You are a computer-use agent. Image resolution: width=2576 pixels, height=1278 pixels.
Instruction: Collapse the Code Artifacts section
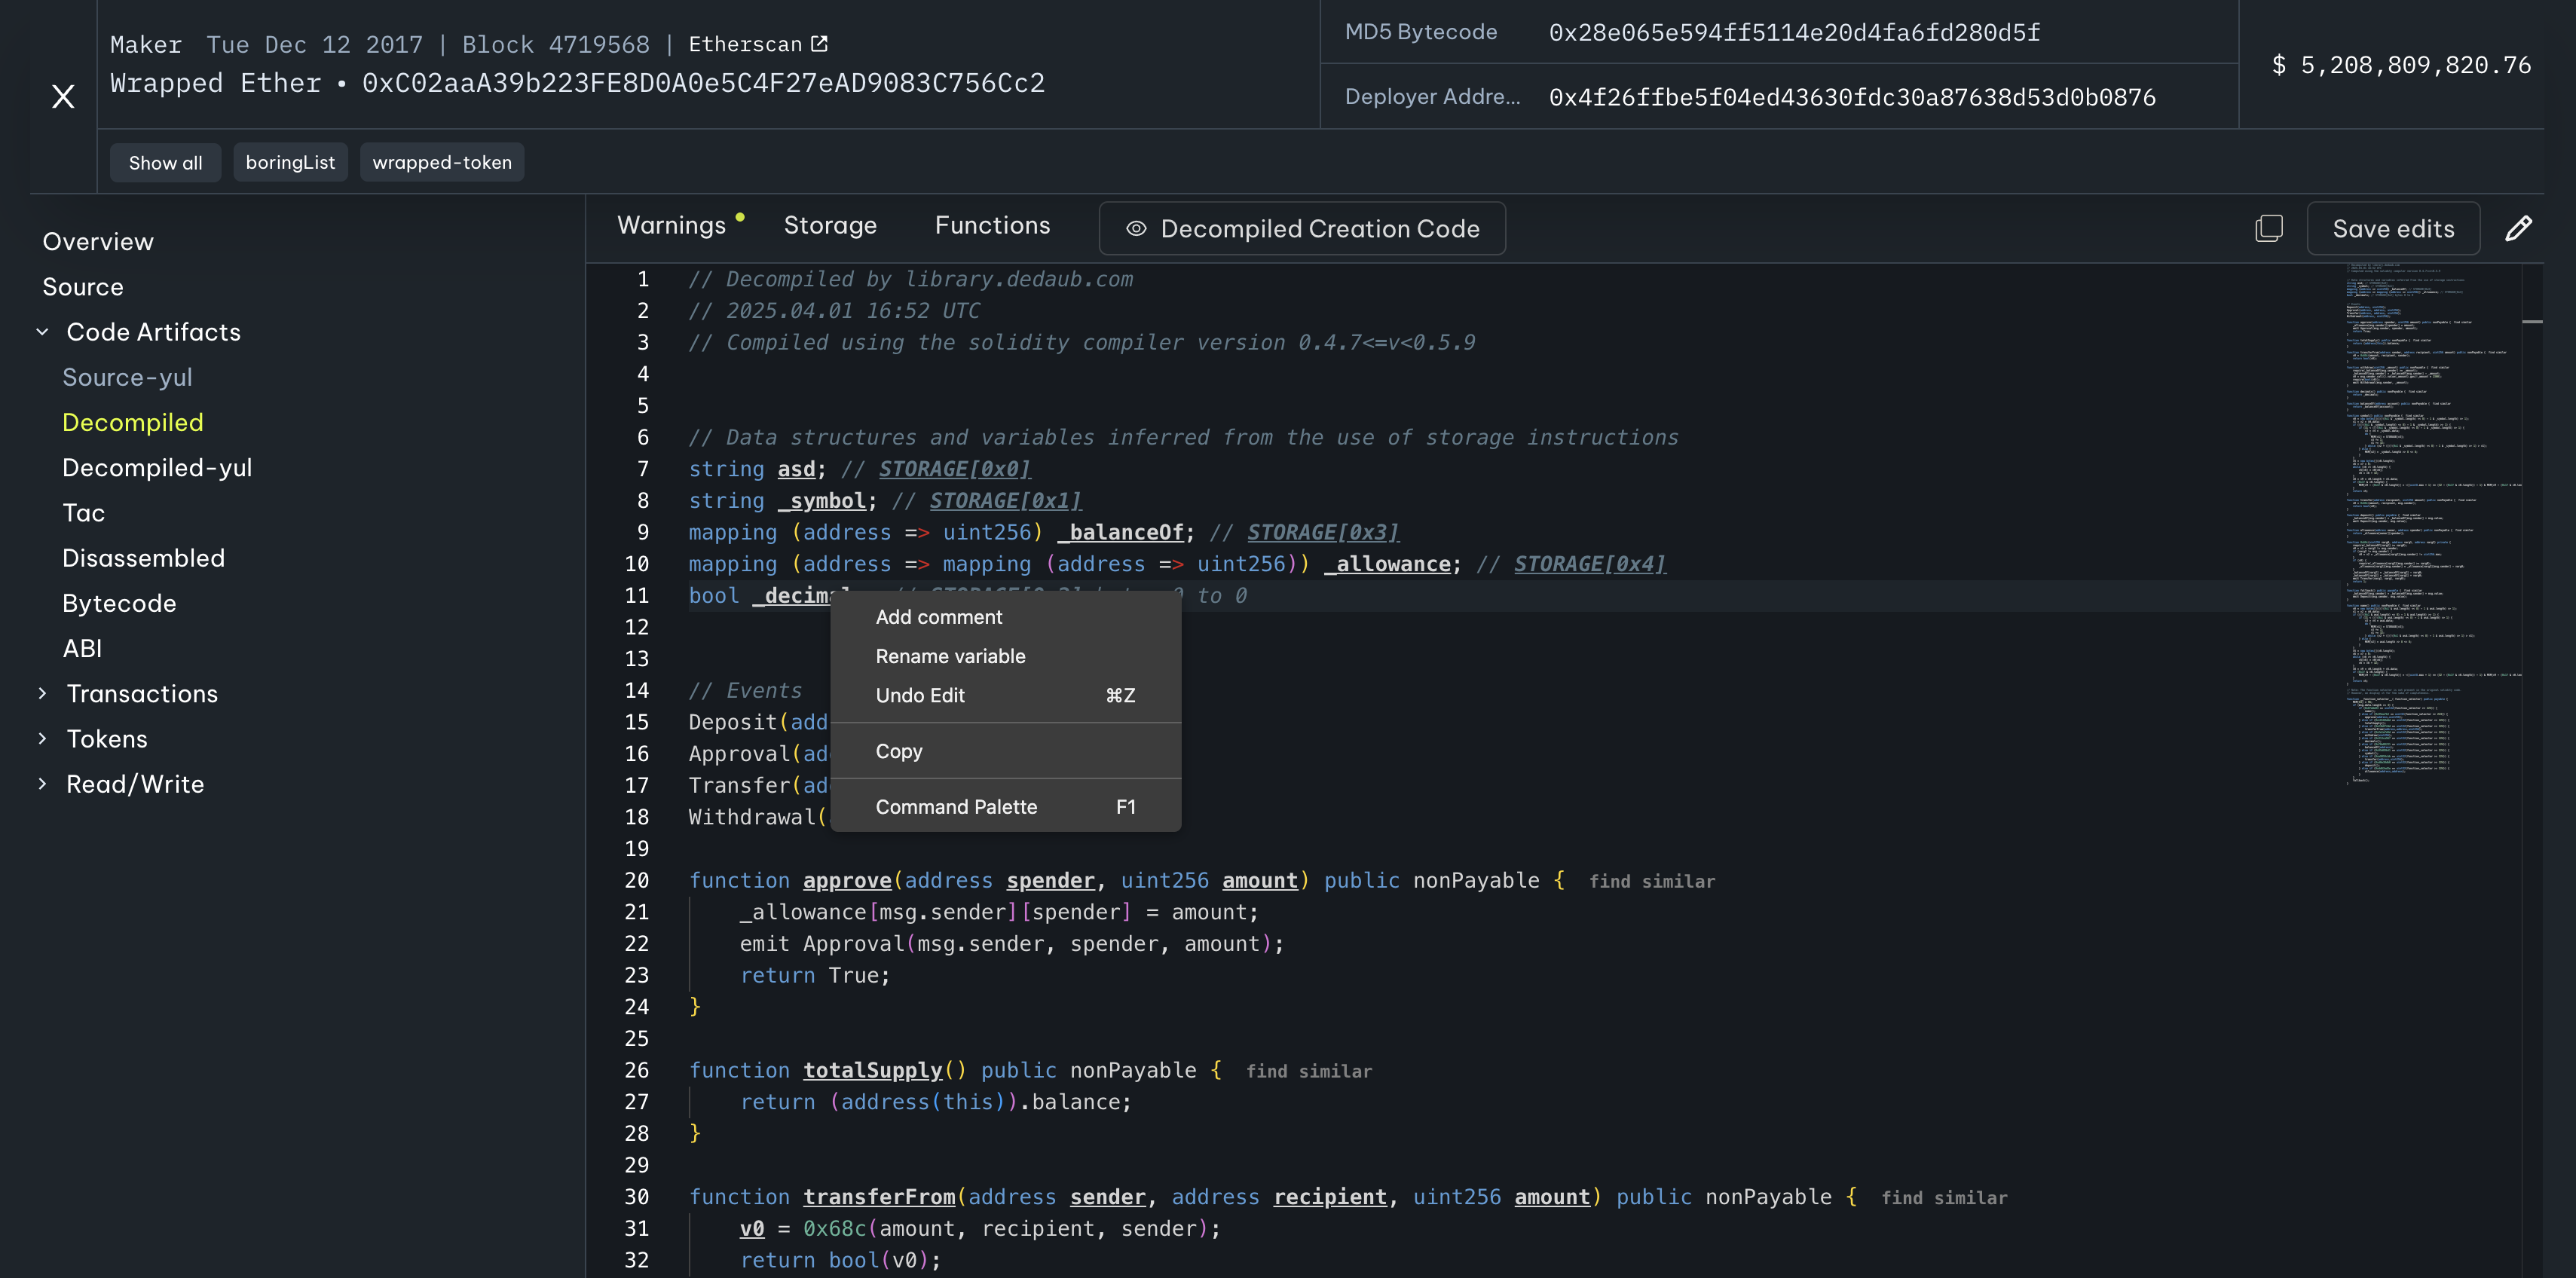point(42,332)
